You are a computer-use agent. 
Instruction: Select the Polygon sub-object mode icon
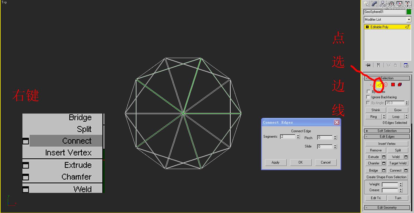[393, 85]
